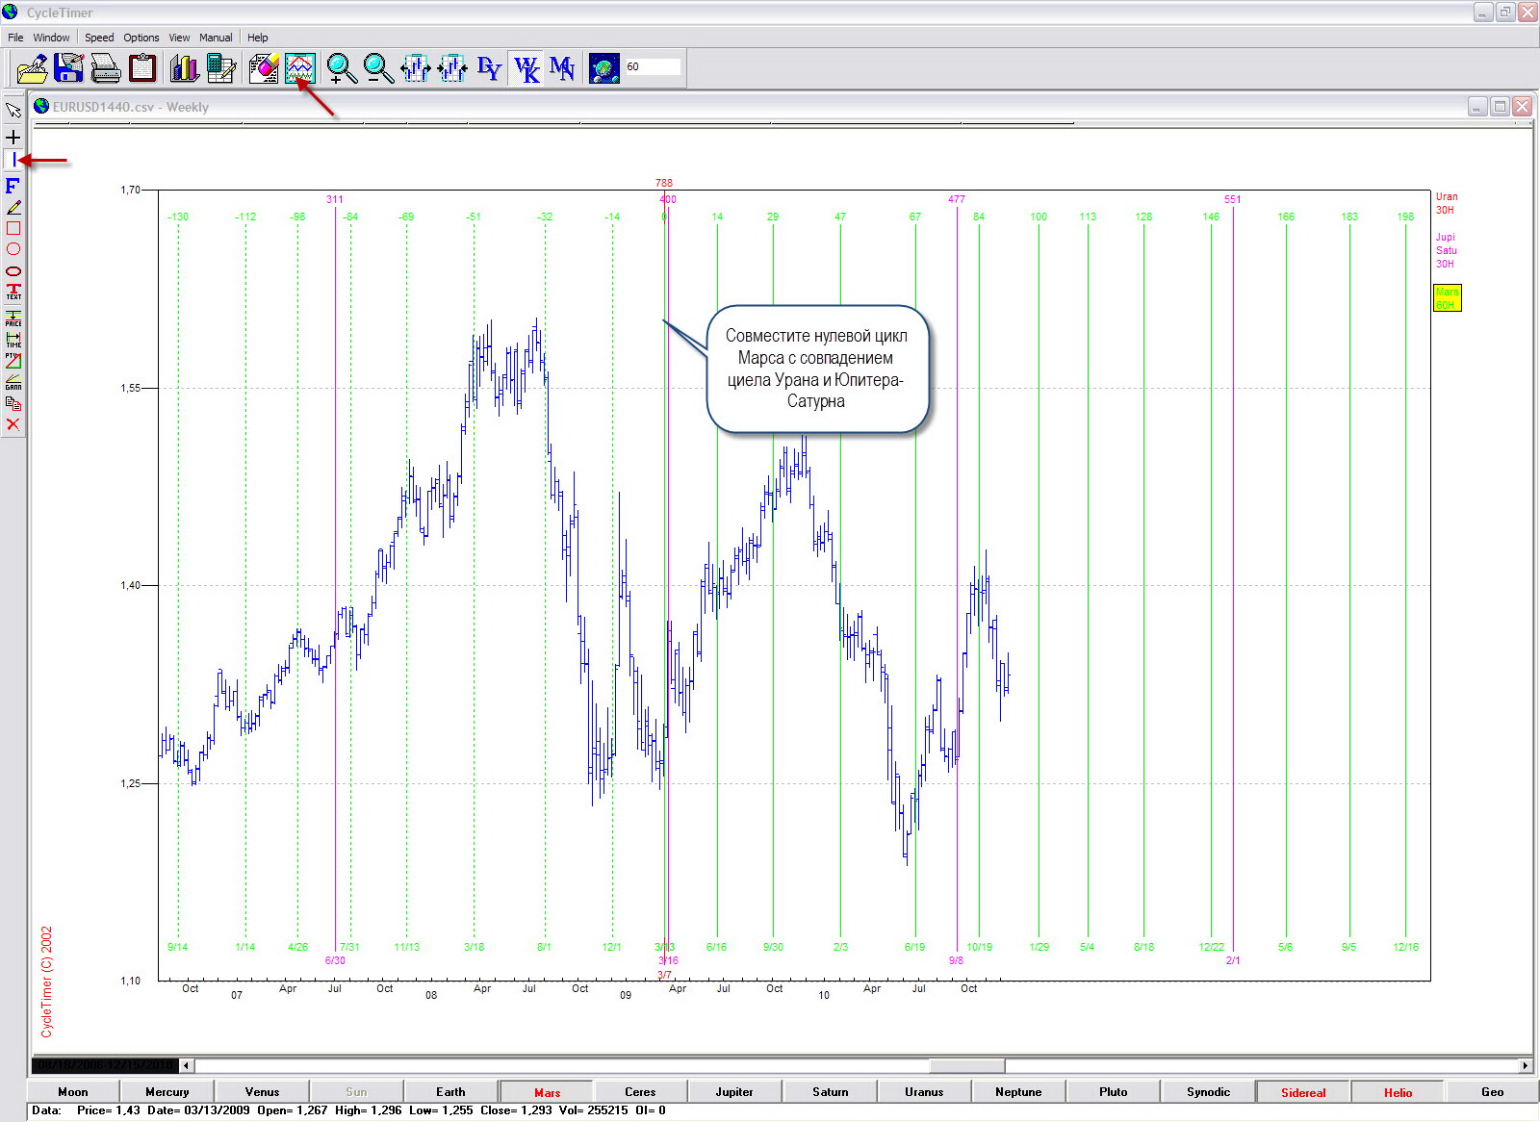This screenshot has height=1122, width=1540.
Task: Click the Print icon in toolbar
Action: (105, 67)
